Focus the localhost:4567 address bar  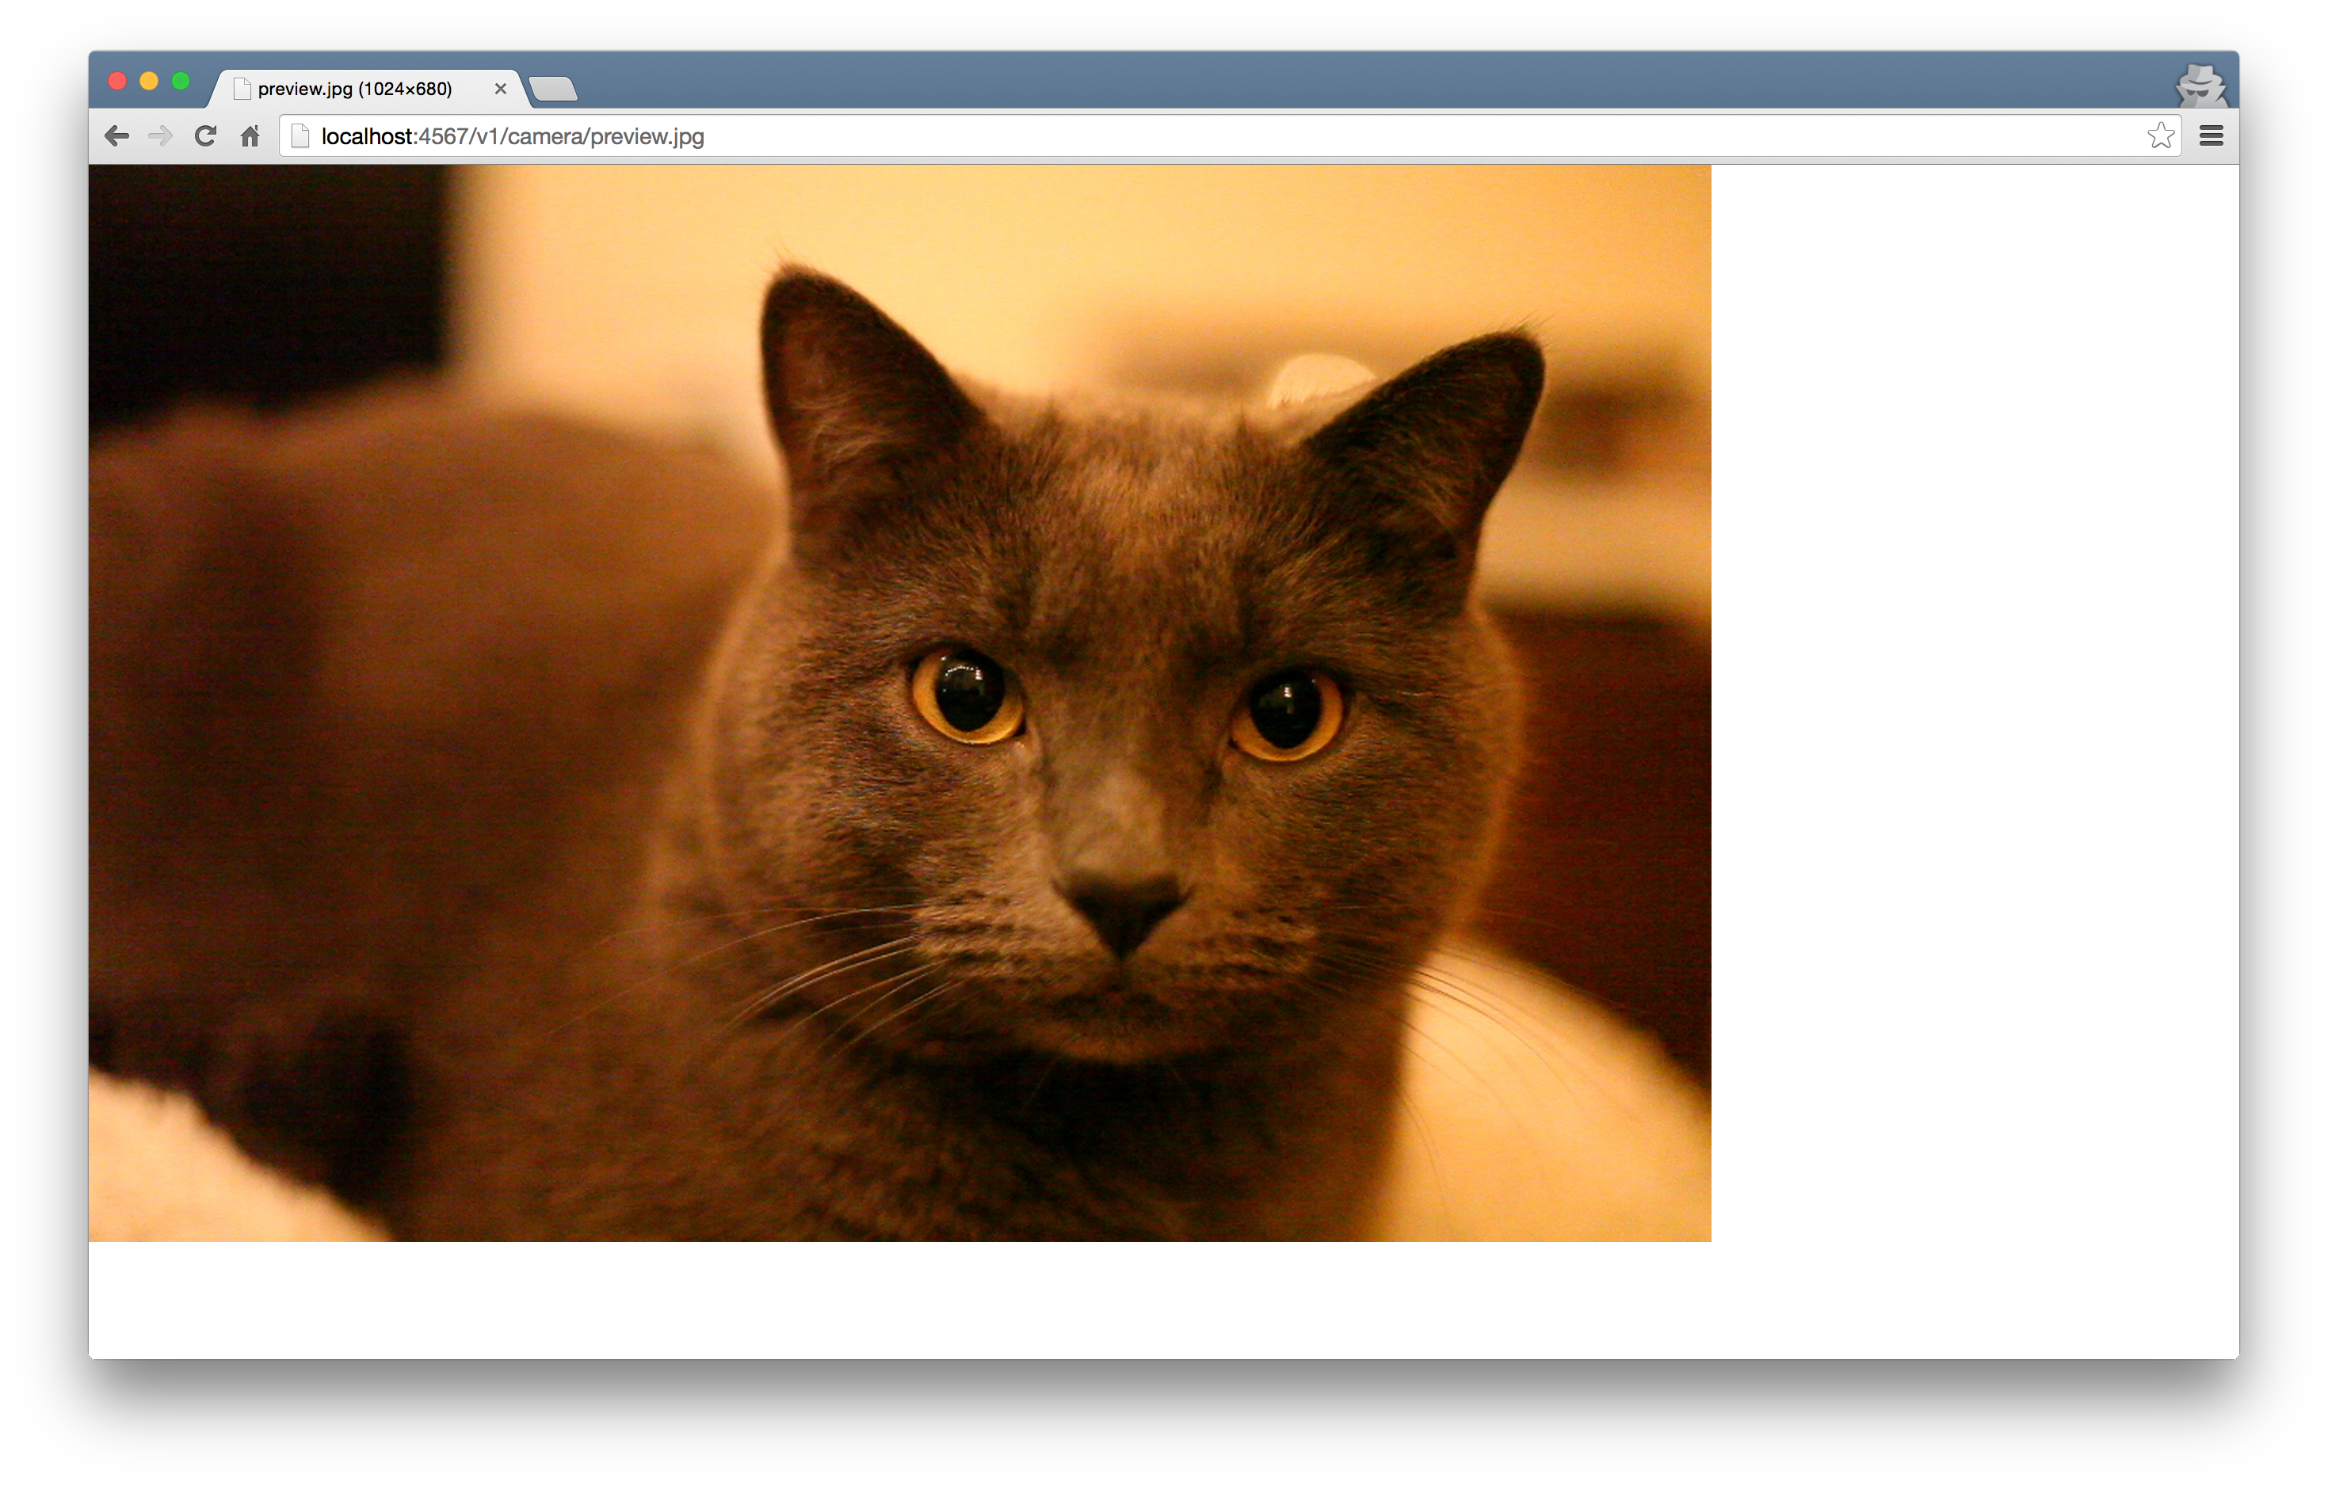click(1160, 136)
